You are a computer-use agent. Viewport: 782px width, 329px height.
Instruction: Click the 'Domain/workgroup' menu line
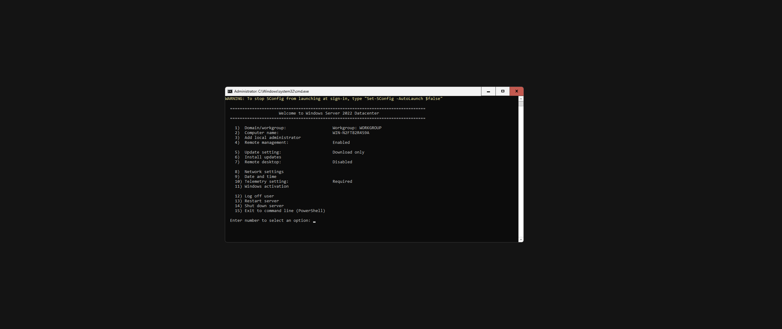[265, 128]
